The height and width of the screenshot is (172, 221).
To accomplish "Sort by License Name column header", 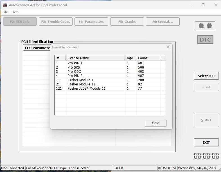I will click(95, 58).
